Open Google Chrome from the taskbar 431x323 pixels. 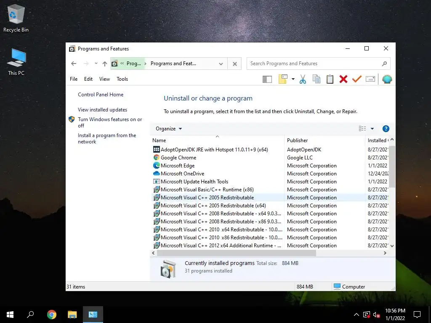51,315
